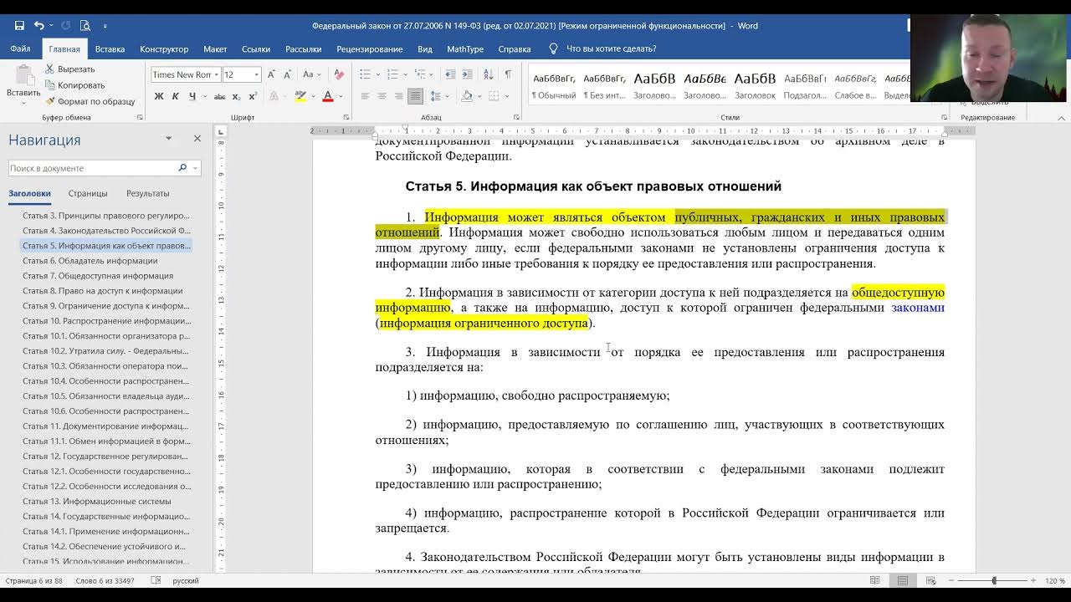Apply the yellow text highlight color
This screenshot has width=1071, height=602.
(300, 97)
